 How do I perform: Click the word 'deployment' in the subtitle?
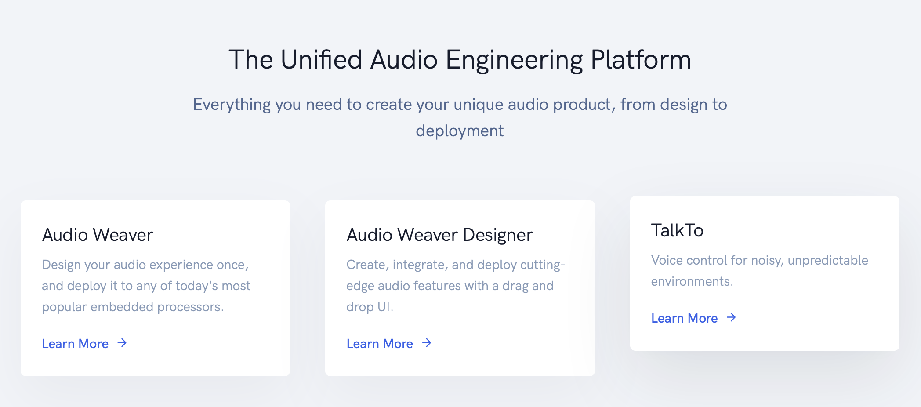point(460,131)
